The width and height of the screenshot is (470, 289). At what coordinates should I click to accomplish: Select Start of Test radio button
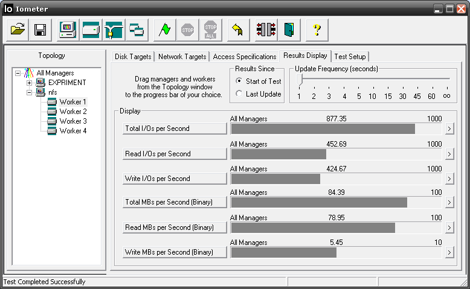[x=239, y=81]
